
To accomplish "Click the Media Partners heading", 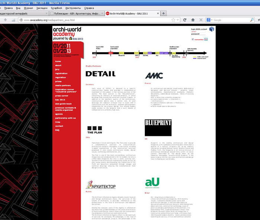I will tap(93, 66).
